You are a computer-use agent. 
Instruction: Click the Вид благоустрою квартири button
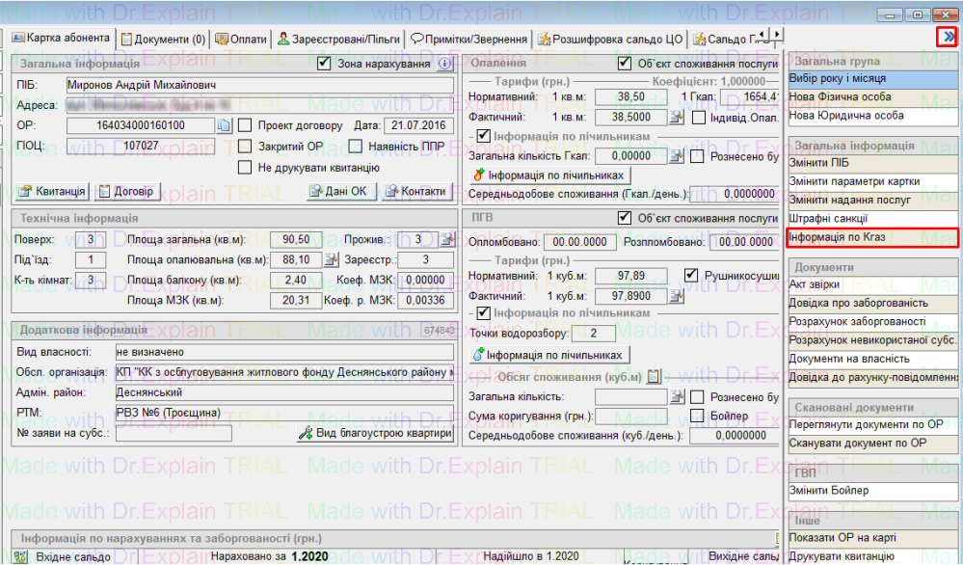coord(375,433)
